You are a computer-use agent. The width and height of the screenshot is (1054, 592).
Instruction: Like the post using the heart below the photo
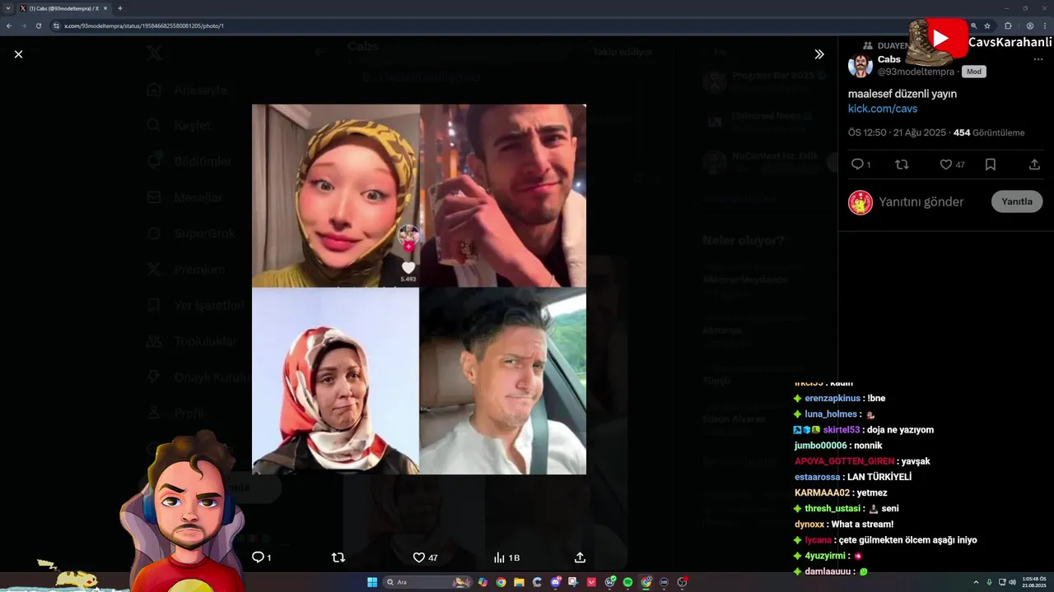[x=418, y=557]
